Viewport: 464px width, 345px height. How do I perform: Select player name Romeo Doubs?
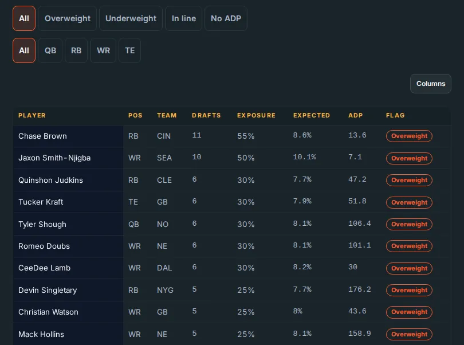tap(44, 246)
